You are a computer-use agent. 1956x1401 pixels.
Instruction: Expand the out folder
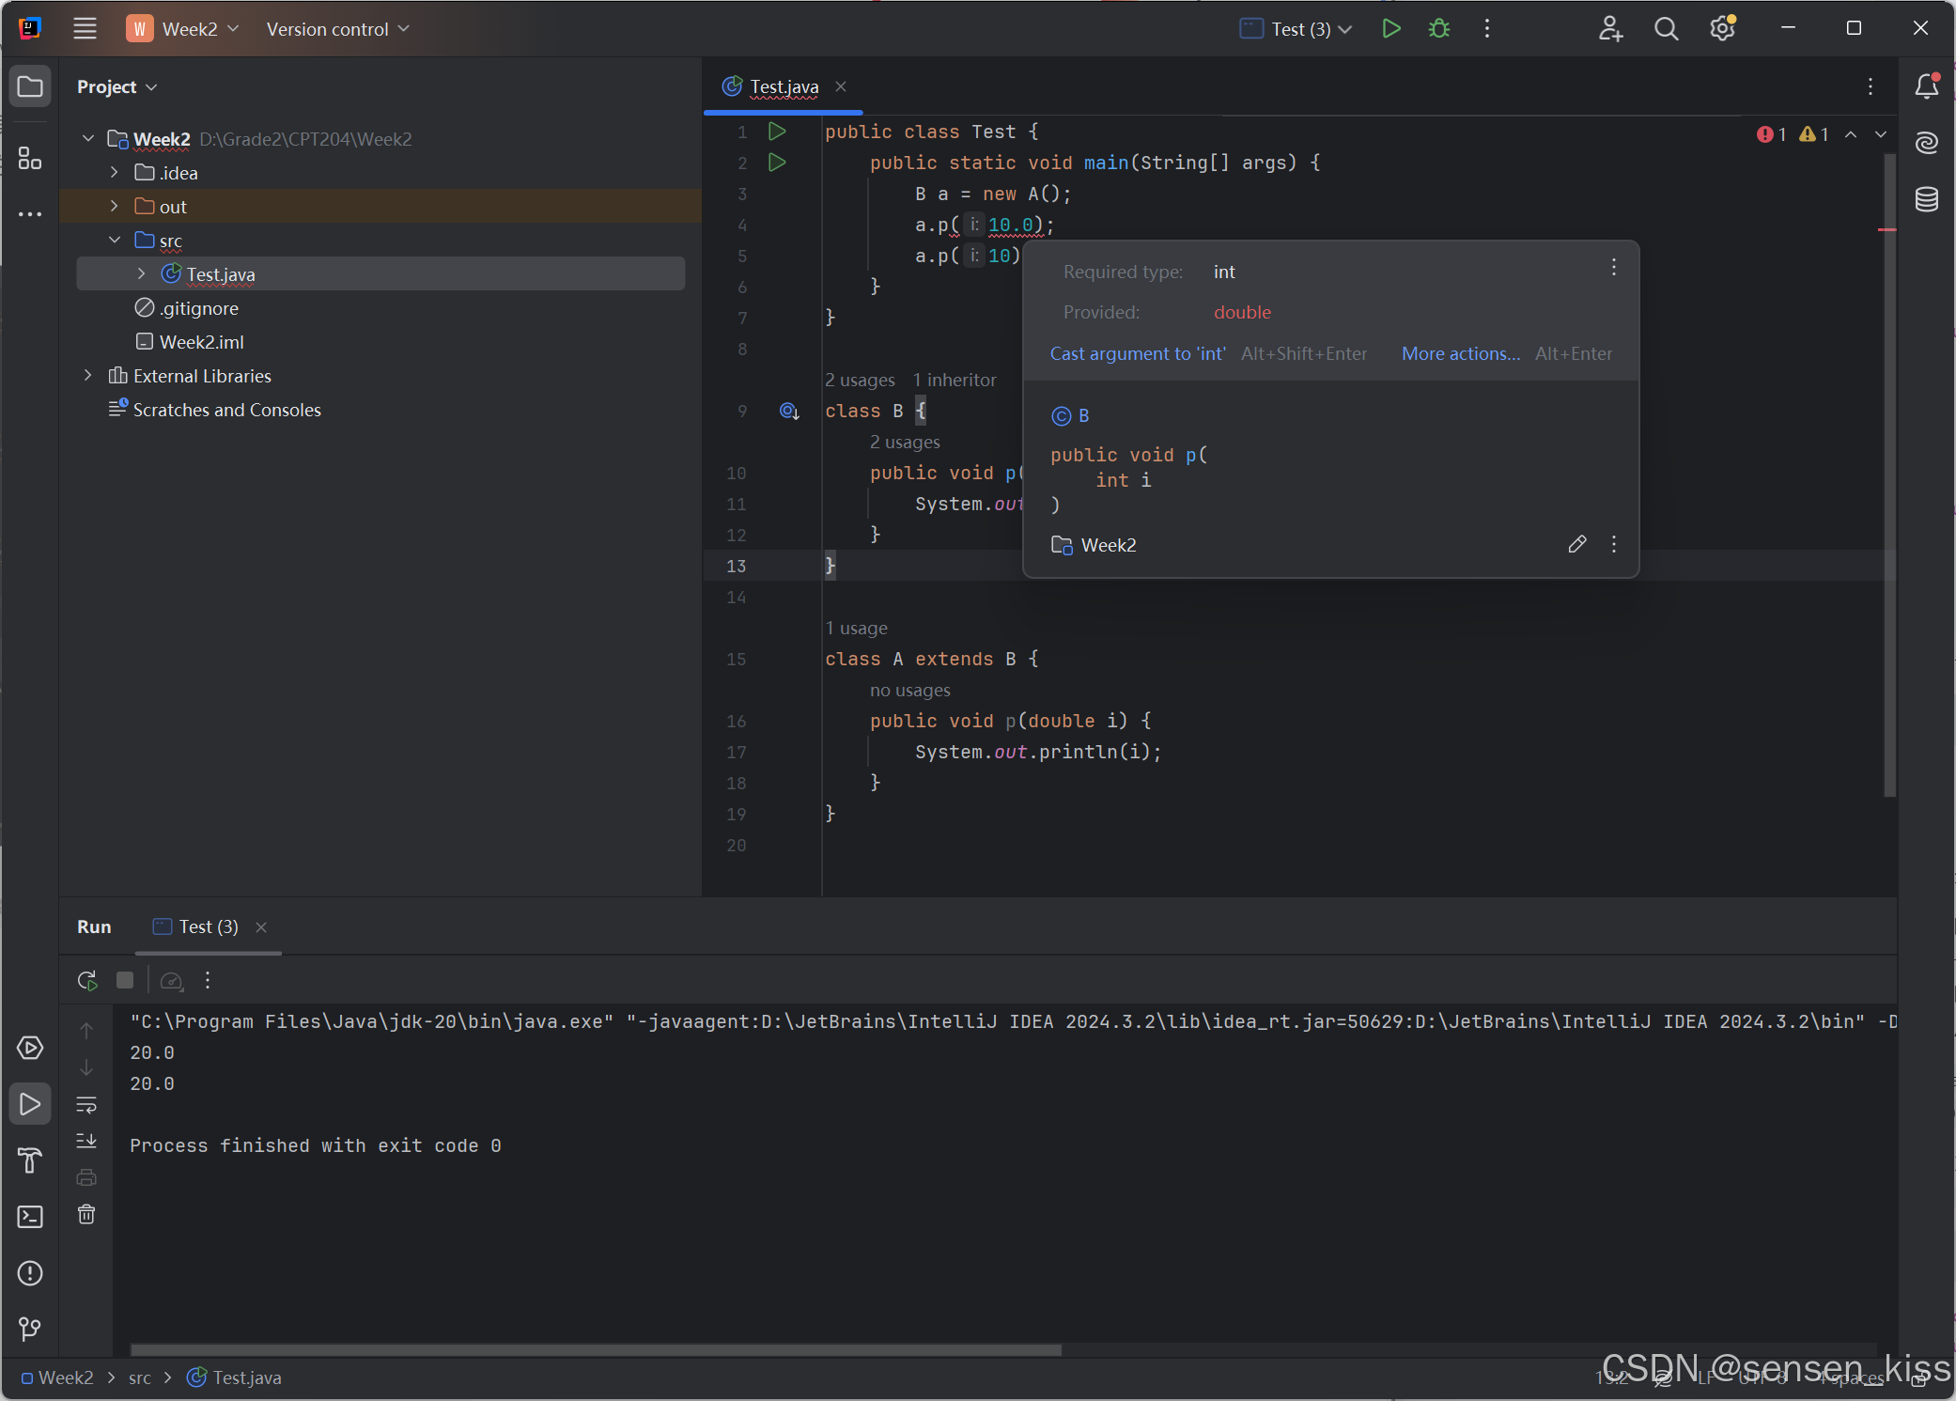click(115, 207)
